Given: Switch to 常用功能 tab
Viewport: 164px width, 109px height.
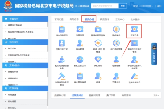Looking at the screenshot, I should pyautogui.click(x=59, y=19).
